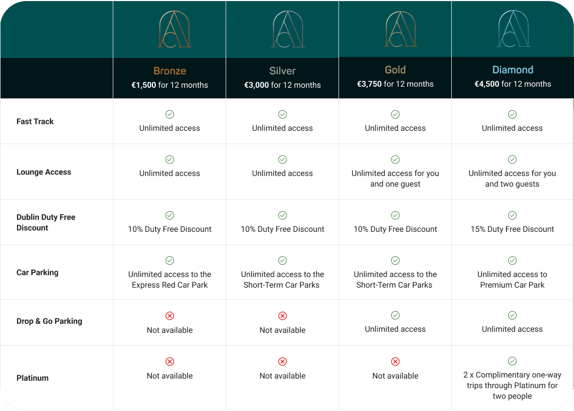Click Silver Platinum red cross icon
Viewport: 574px width, 411px height.
[283, 362]
